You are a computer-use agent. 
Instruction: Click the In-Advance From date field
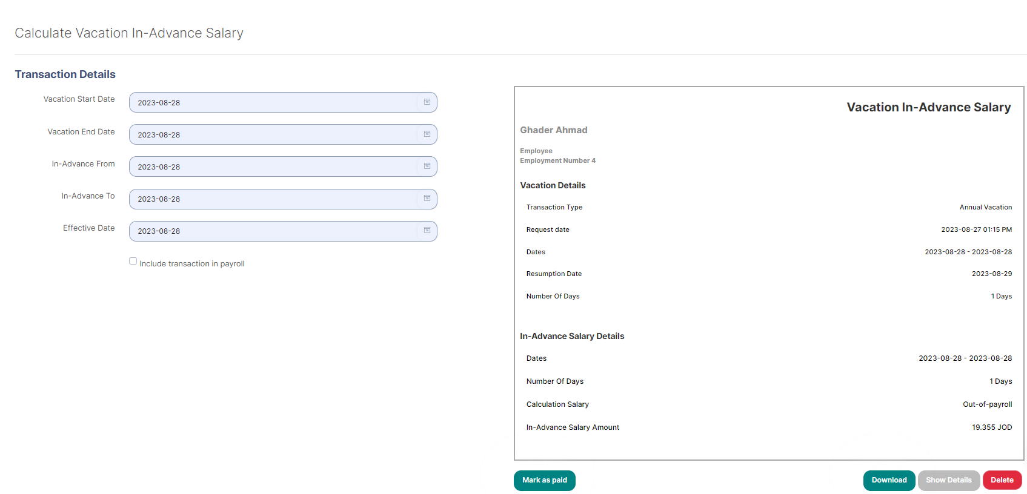pos(283,166)
